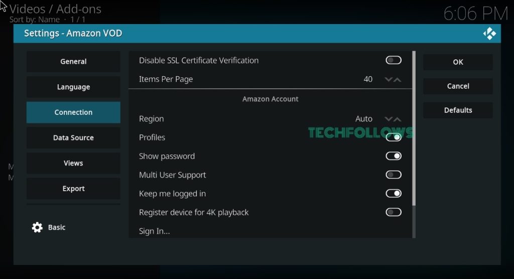Image resolution: width=514 pixels, height=279 pixels.
Task: Increase Items Per Page with up arrow
Action: coord(398,79)
